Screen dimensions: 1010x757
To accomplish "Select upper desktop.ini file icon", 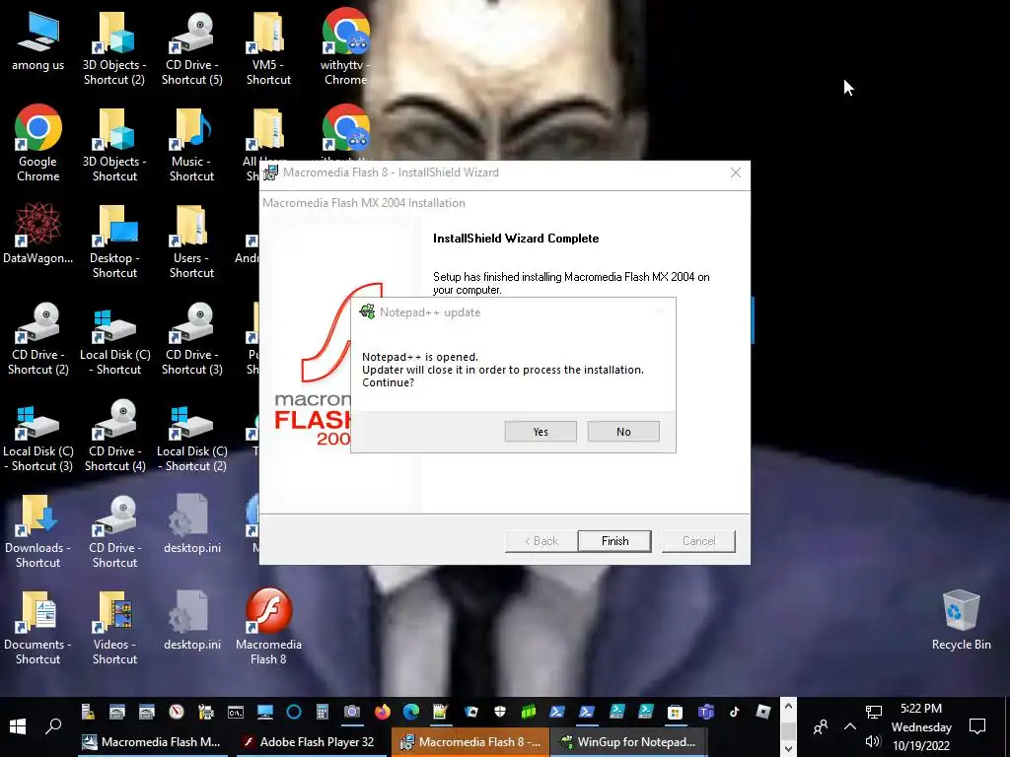I will pos(191,524).
